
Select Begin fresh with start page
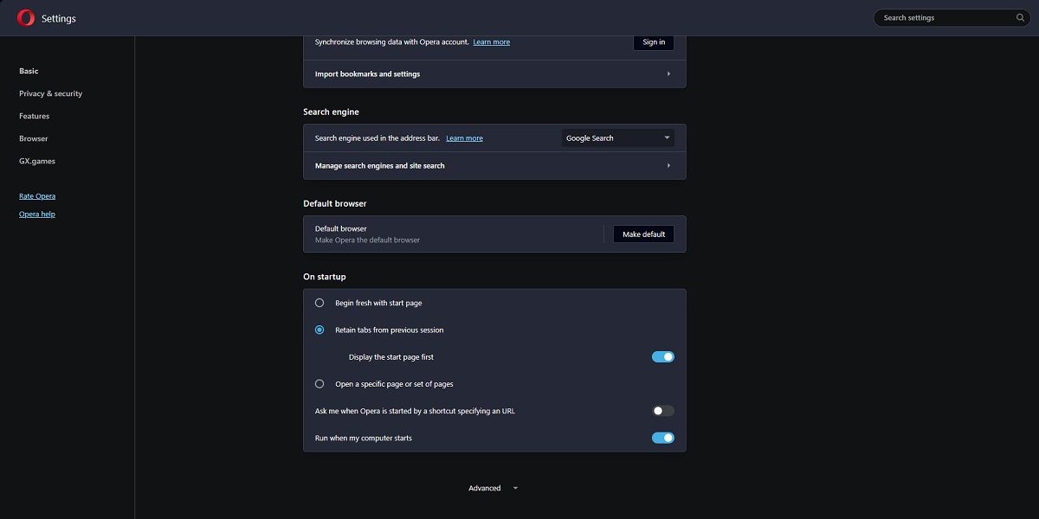(x=319, y=303)
